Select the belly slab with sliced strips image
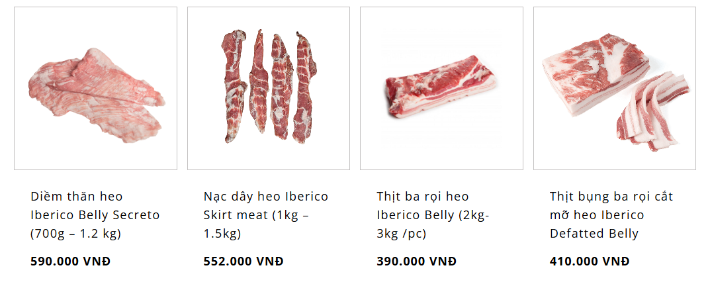 (615, 89)
